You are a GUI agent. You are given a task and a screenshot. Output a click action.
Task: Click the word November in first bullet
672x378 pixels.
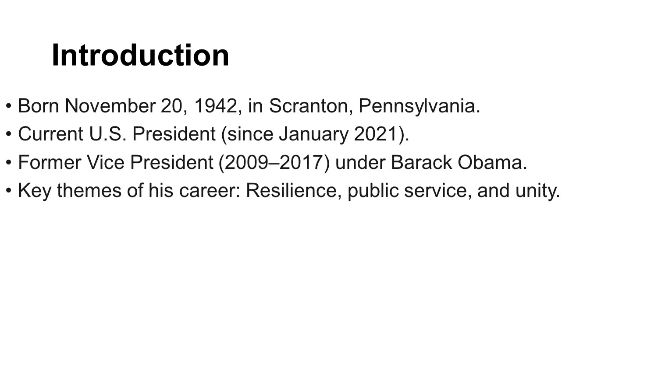point(110,106)
